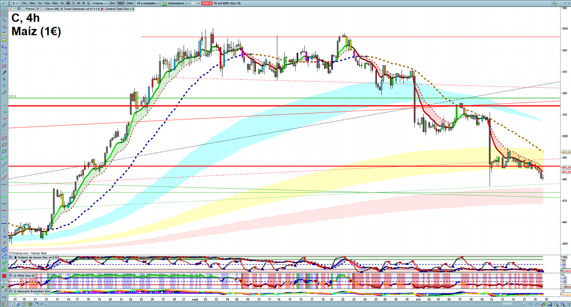This screenshot has width=571, height=307.
Task: Expand the Indicadores dropdown arrow
Action: 187,3
